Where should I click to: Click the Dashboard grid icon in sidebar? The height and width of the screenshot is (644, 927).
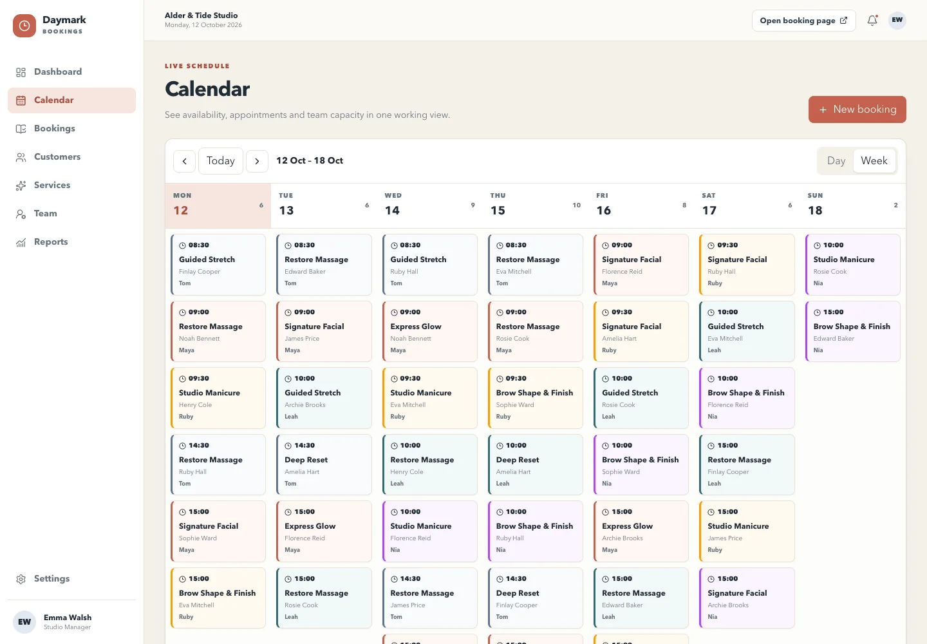pos(21,72)
